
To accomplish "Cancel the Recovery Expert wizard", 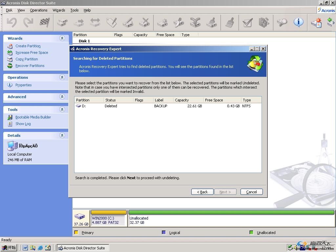I will coord(251,192).
